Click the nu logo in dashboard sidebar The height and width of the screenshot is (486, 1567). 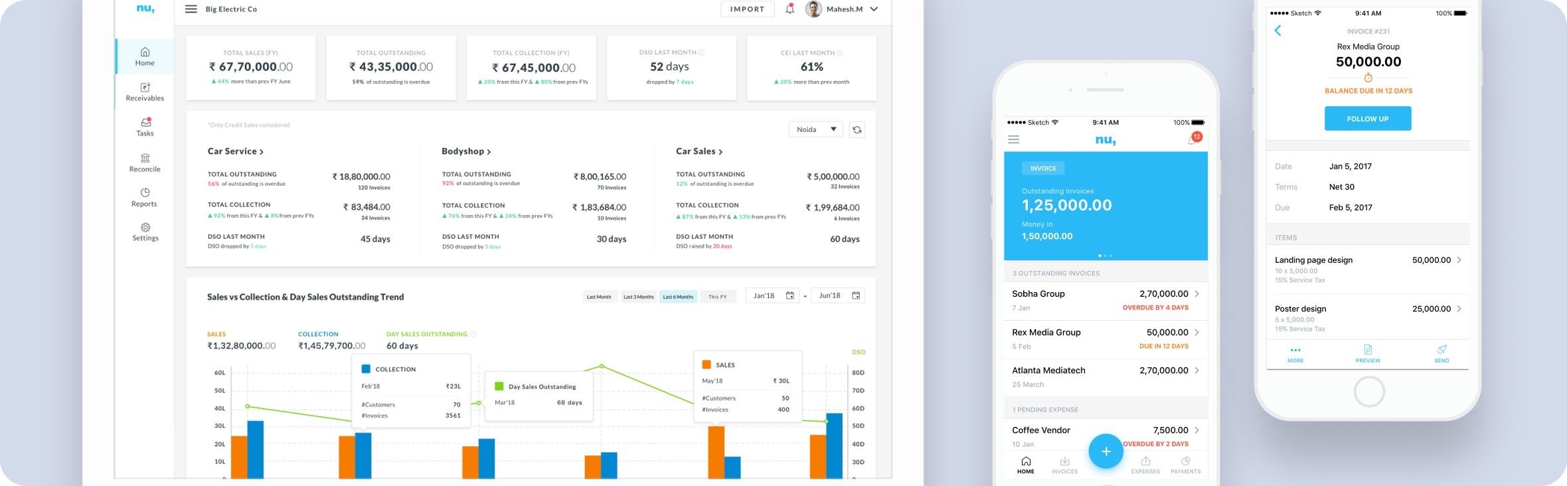(145, 9)
